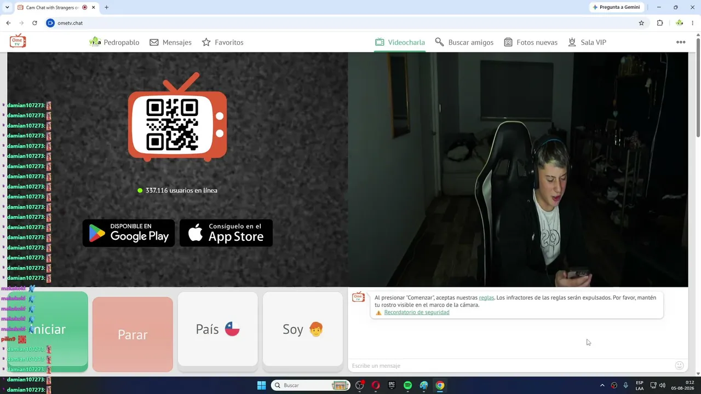The height and width of the screenshot is (394, 701).
Task: Open the Windows Start menu
Action: coord(261,385)
